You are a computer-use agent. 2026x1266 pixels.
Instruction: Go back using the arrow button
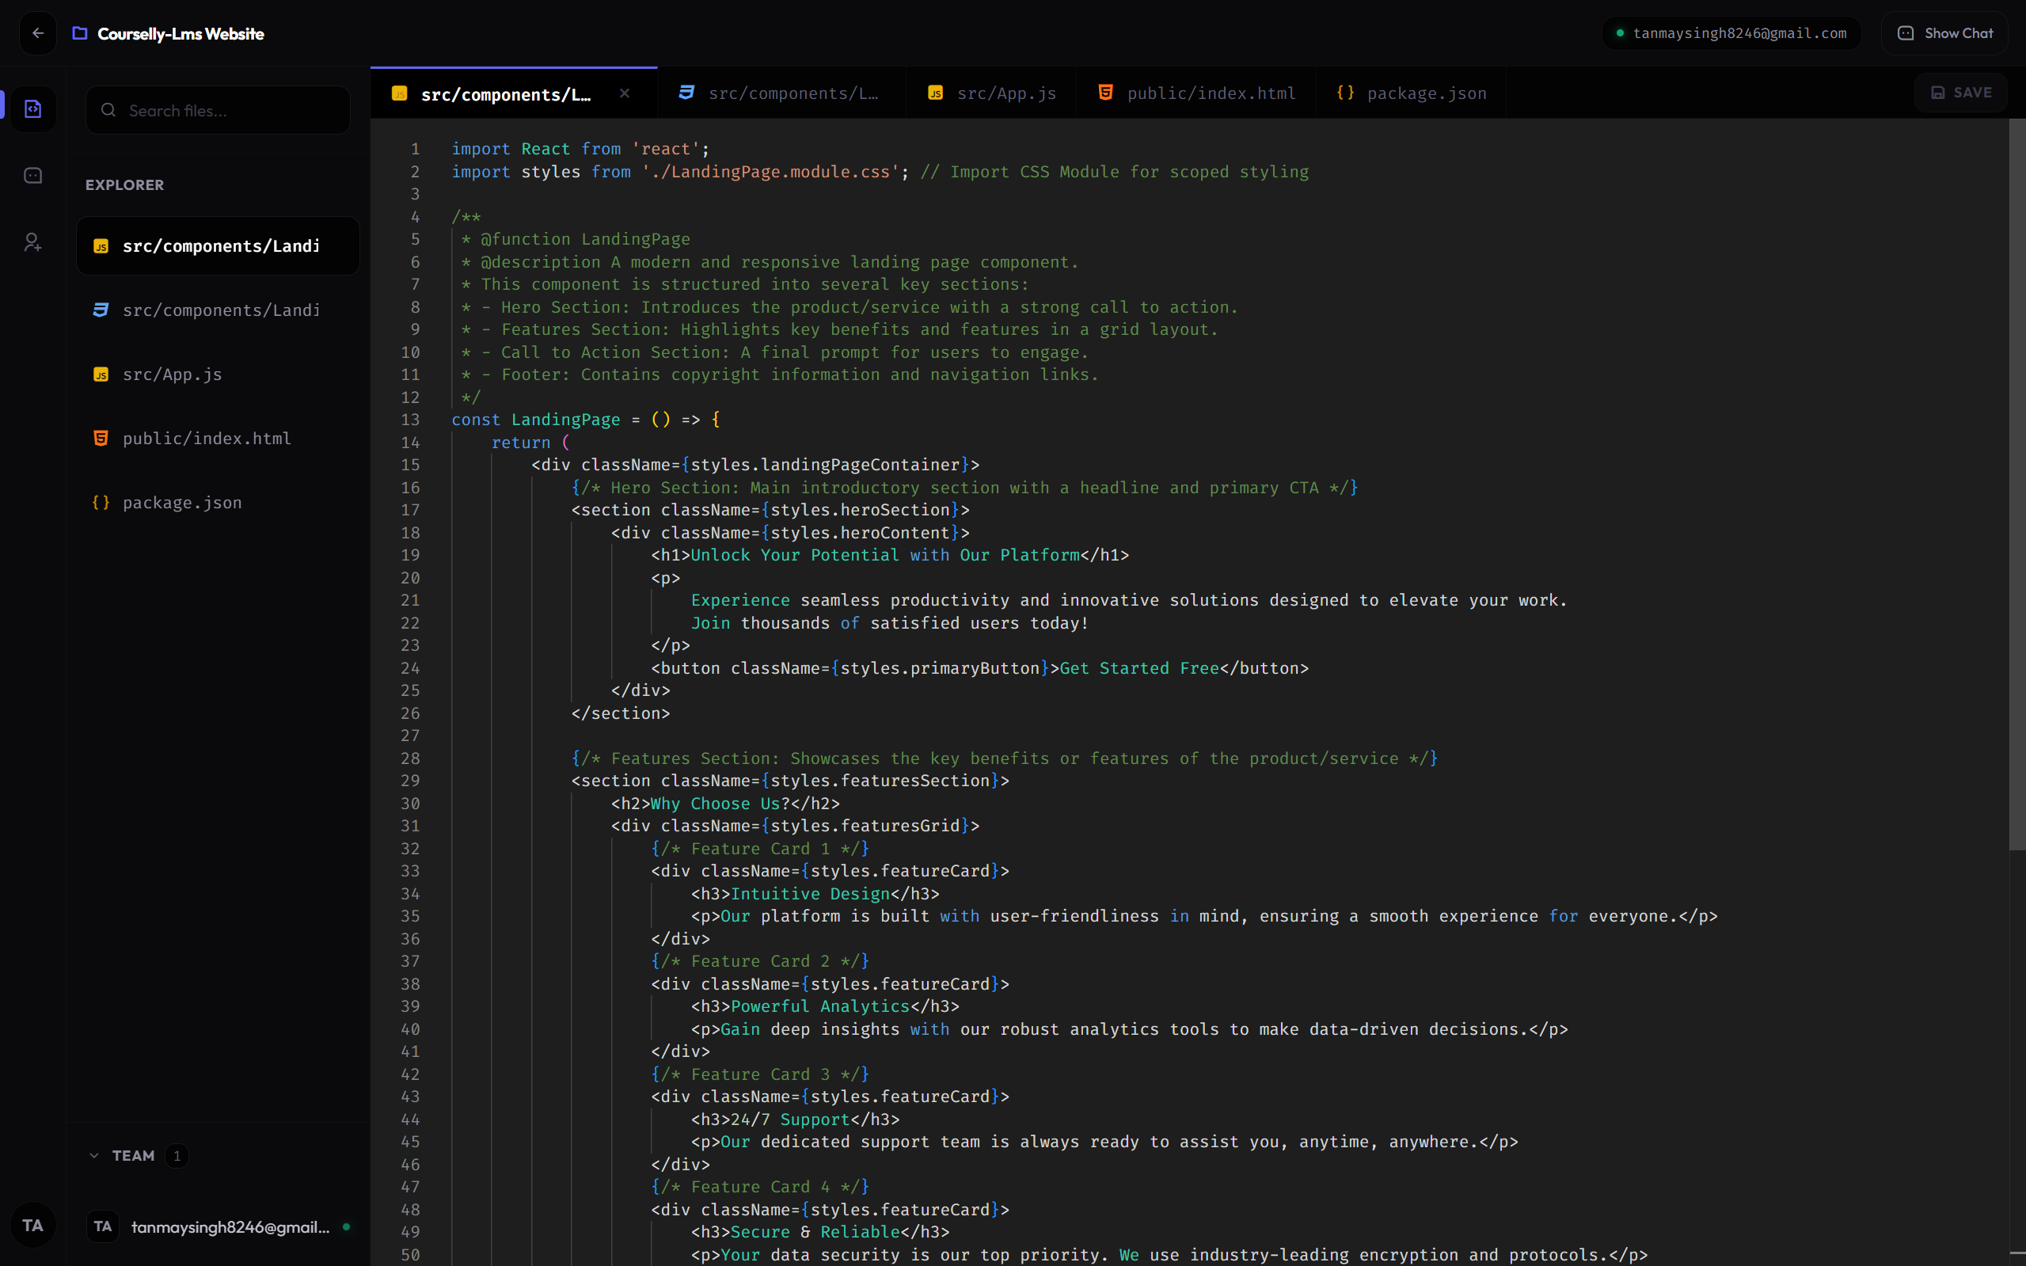[38, 33]
